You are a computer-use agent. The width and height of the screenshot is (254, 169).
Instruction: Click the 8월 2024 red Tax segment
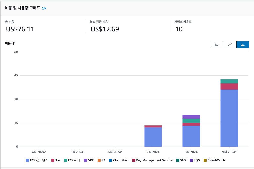tap(191, 124)
